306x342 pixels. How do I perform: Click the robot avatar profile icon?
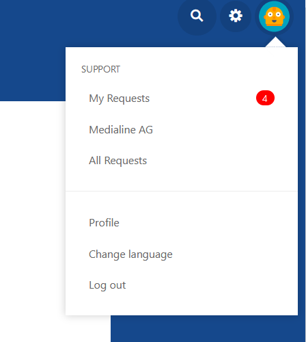(x=274, y=16)
